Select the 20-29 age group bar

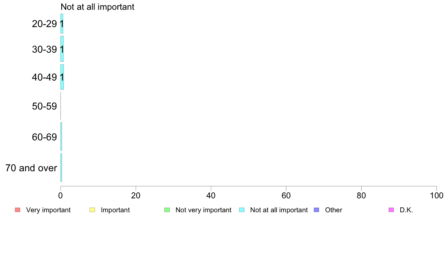62,24
